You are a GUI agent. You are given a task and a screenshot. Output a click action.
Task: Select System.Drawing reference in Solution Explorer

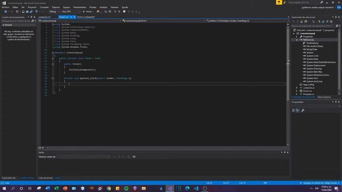pyautogui.click(x=314, y=69)
